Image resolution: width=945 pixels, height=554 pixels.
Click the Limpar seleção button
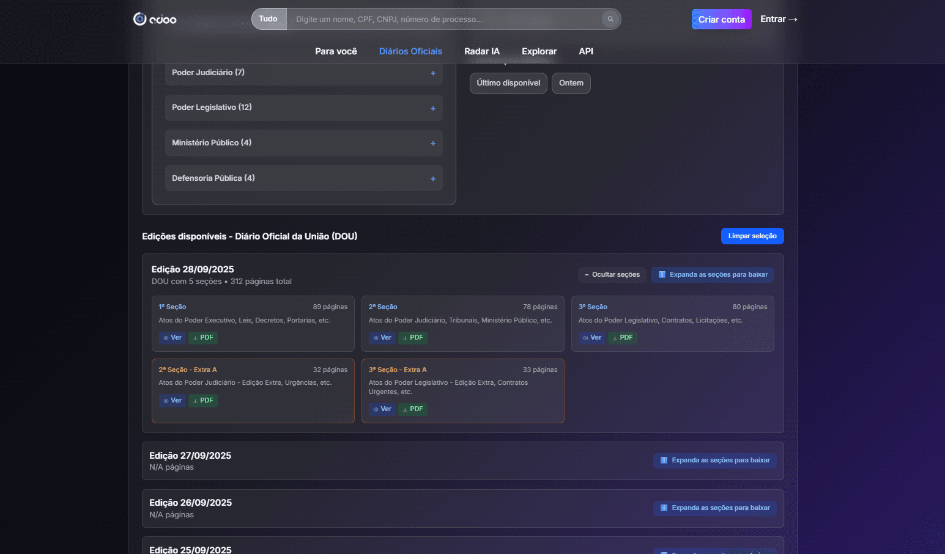(752, 236)
